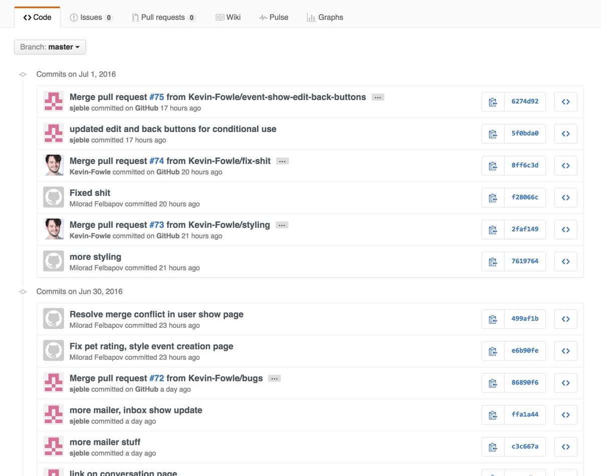Browse code at commit ffa1a44
This screenshot has width=601, height=476.
pos(565,415)
